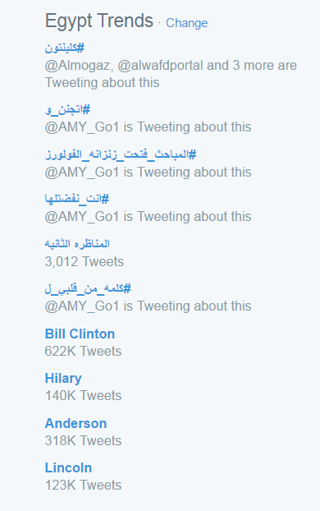
Task: Open the #المباحث_فتحت_زنزانه_الفولورز hashtag trend
Action: [x=121, y=154]
